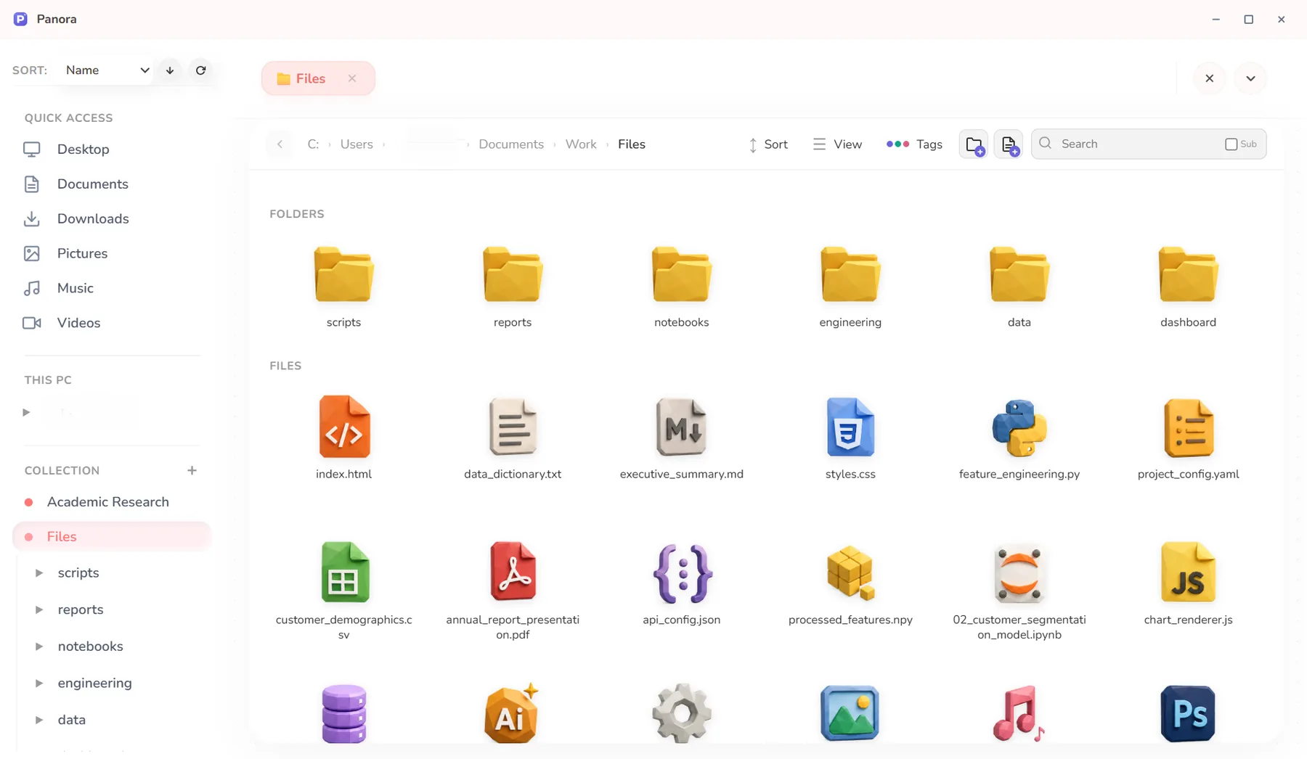Expand the engineering tree item
Screen dimensions: 1307x759
click(x=39, y=684)
